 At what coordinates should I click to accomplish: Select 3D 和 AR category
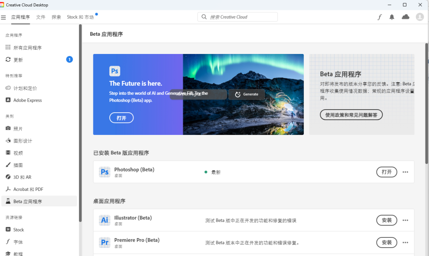(x=39, y=177)
